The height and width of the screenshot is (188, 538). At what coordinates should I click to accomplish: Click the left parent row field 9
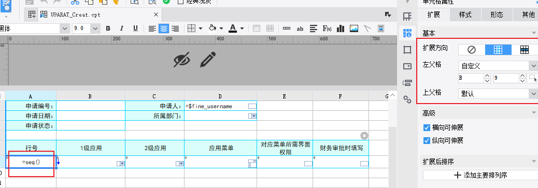[x=506, y=78]
